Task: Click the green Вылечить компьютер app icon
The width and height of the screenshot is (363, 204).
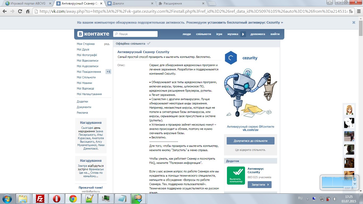Action: pyautogui.click(x=236, y=176)
